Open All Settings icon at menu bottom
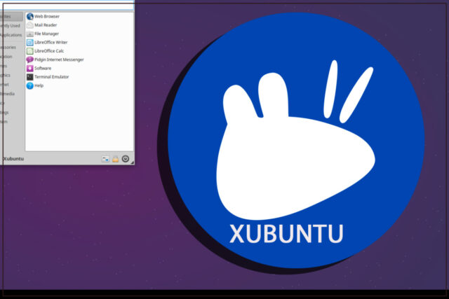Viewport: 449px width, 299px height. click(x=105, y=159)
